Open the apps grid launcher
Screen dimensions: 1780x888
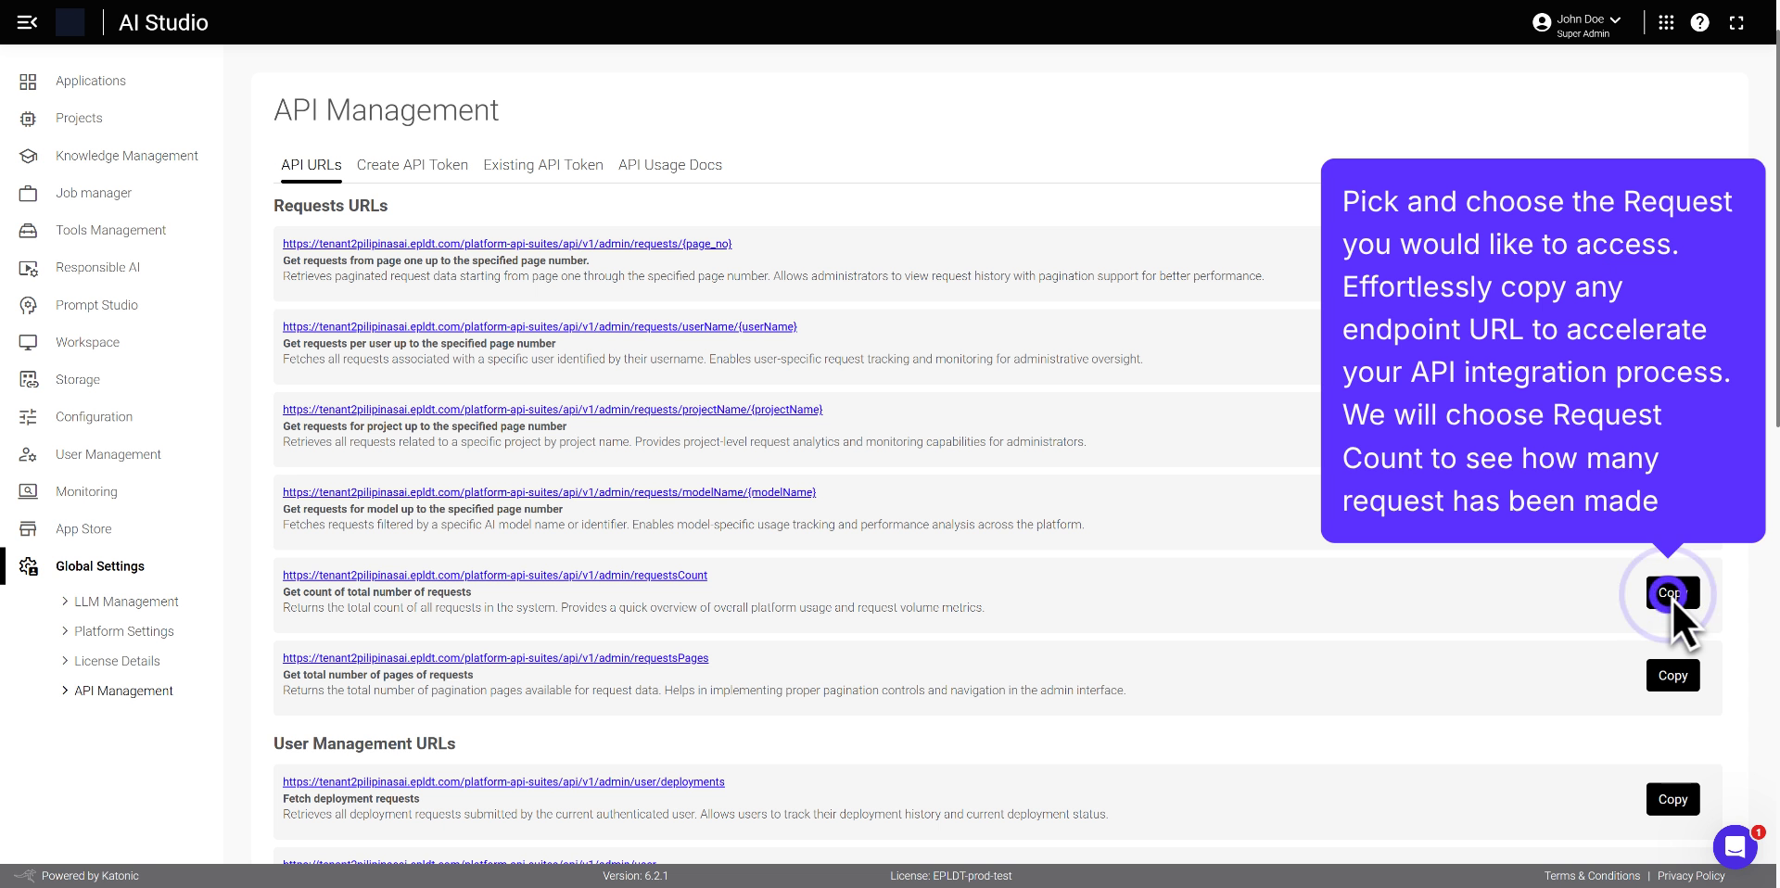pyautogui.click(x=1665, y=22)
